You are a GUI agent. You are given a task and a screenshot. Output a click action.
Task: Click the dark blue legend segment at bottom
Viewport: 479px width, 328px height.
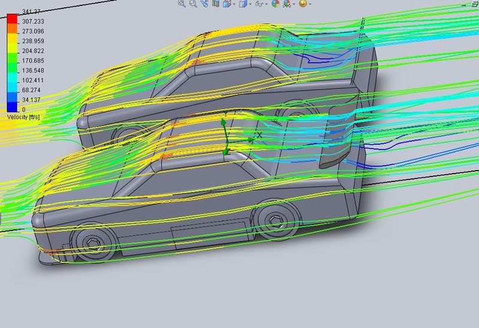(12, 107)
